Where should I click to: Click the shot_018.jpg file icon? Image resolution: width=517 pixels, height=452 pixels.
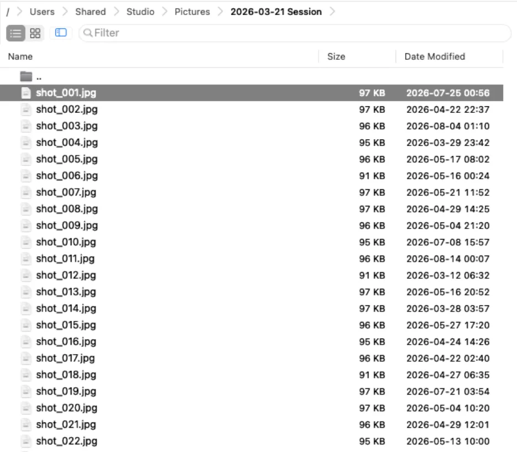(x=26, y=375)
